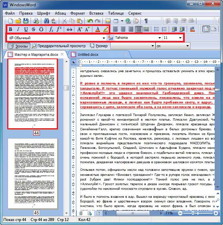
Task: Open the Вставка menu
Action: [96, 13]
